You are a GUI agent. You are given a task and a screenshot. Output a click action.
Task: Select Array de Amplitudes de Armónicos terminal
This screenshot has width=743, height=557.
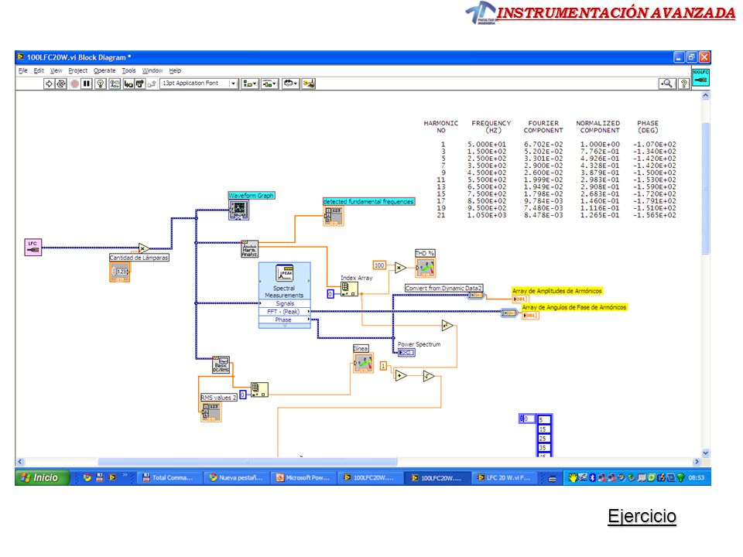[520, 299]
